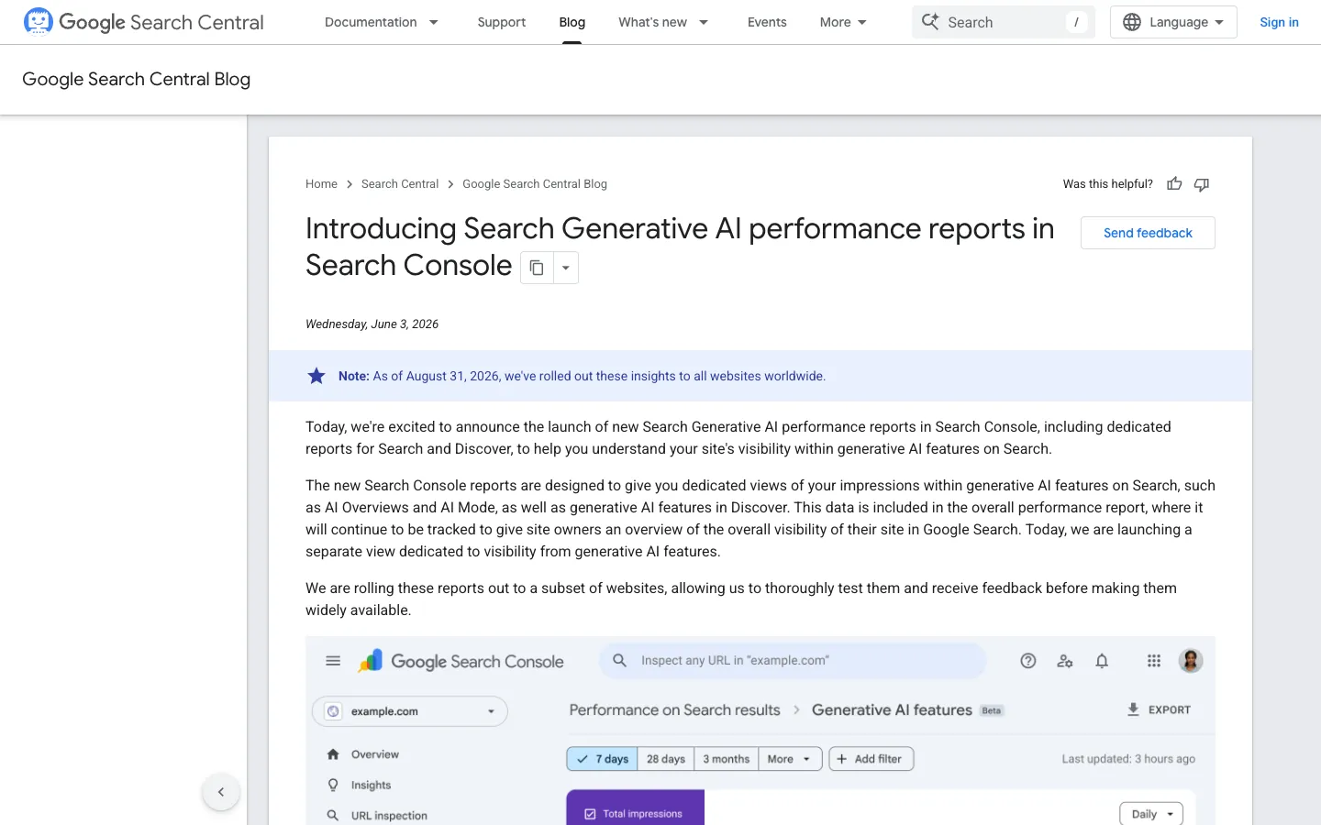Click the thumbs down not helpful icon
The height and width of the screenshot is (825, 1321).
(x=1202, y=184)
